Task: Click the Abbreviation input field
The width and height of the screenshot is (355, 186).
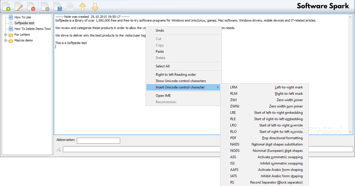Action: (x=99, y=141)
